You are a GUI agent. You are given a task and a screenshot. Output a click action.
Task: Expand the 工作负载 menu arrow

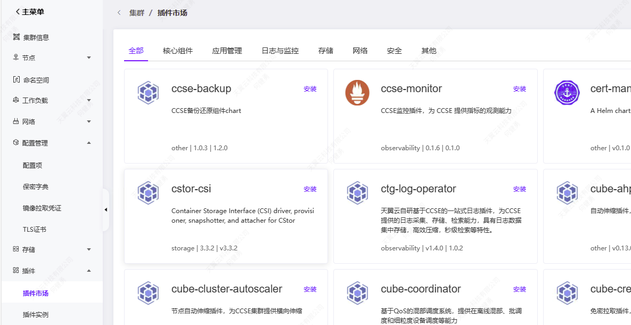click(89, 100)
